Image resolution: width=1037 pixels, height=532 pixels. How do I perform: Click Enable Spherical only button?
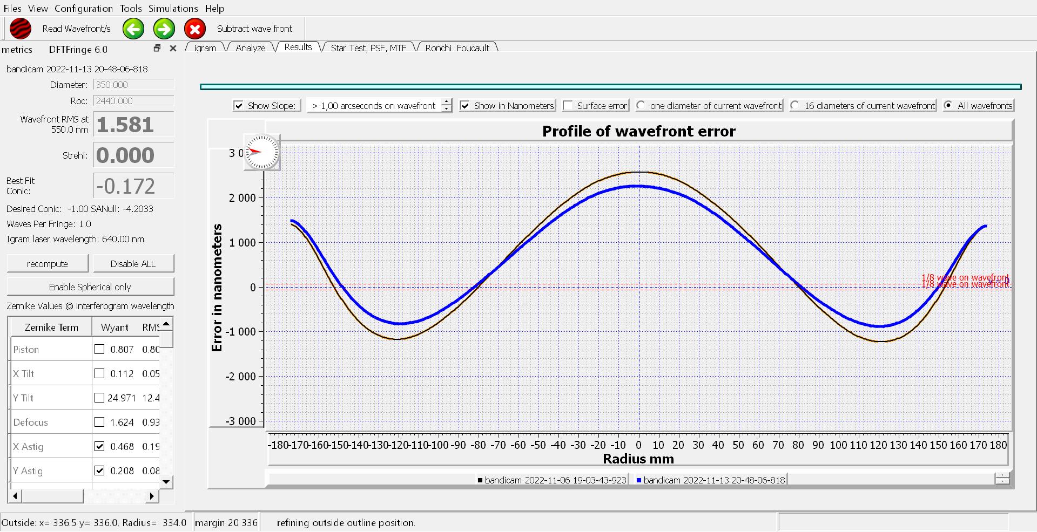point(90,287)
